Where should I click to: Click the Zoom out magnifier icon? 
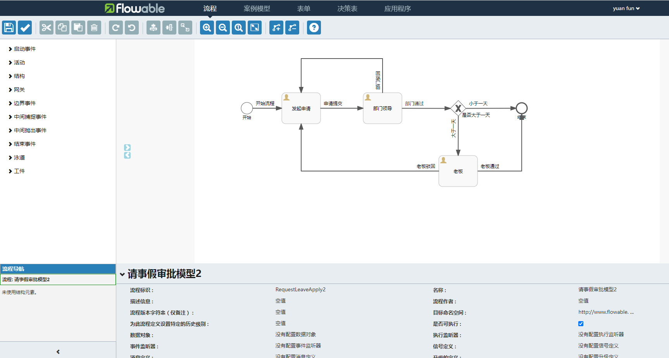click(x=223, y=28)
